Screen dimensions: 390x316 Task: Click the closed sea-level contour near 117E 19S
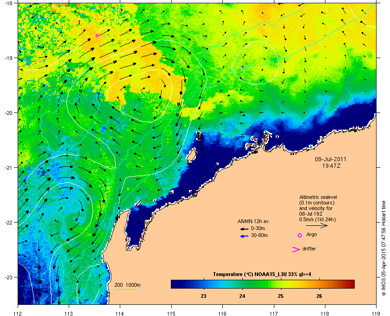(255, 63)
